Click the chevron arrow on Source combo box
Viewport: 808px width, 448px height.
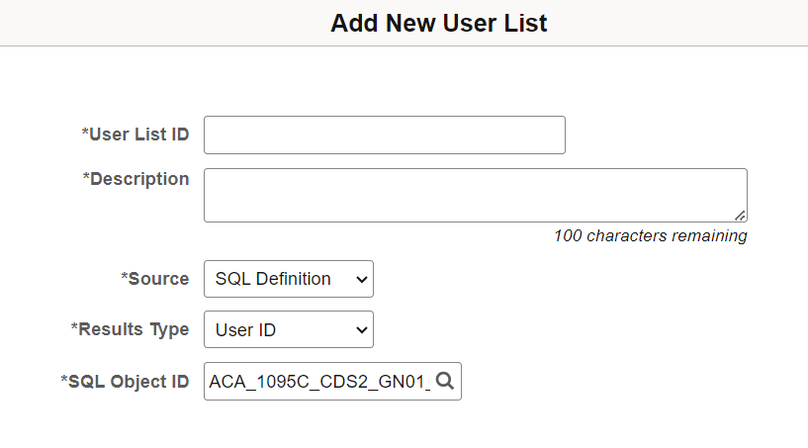[x=360, y=280]
